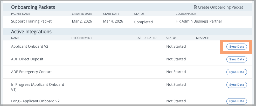
Task: Click the Last Updated column header
Action: click(146, 38)
